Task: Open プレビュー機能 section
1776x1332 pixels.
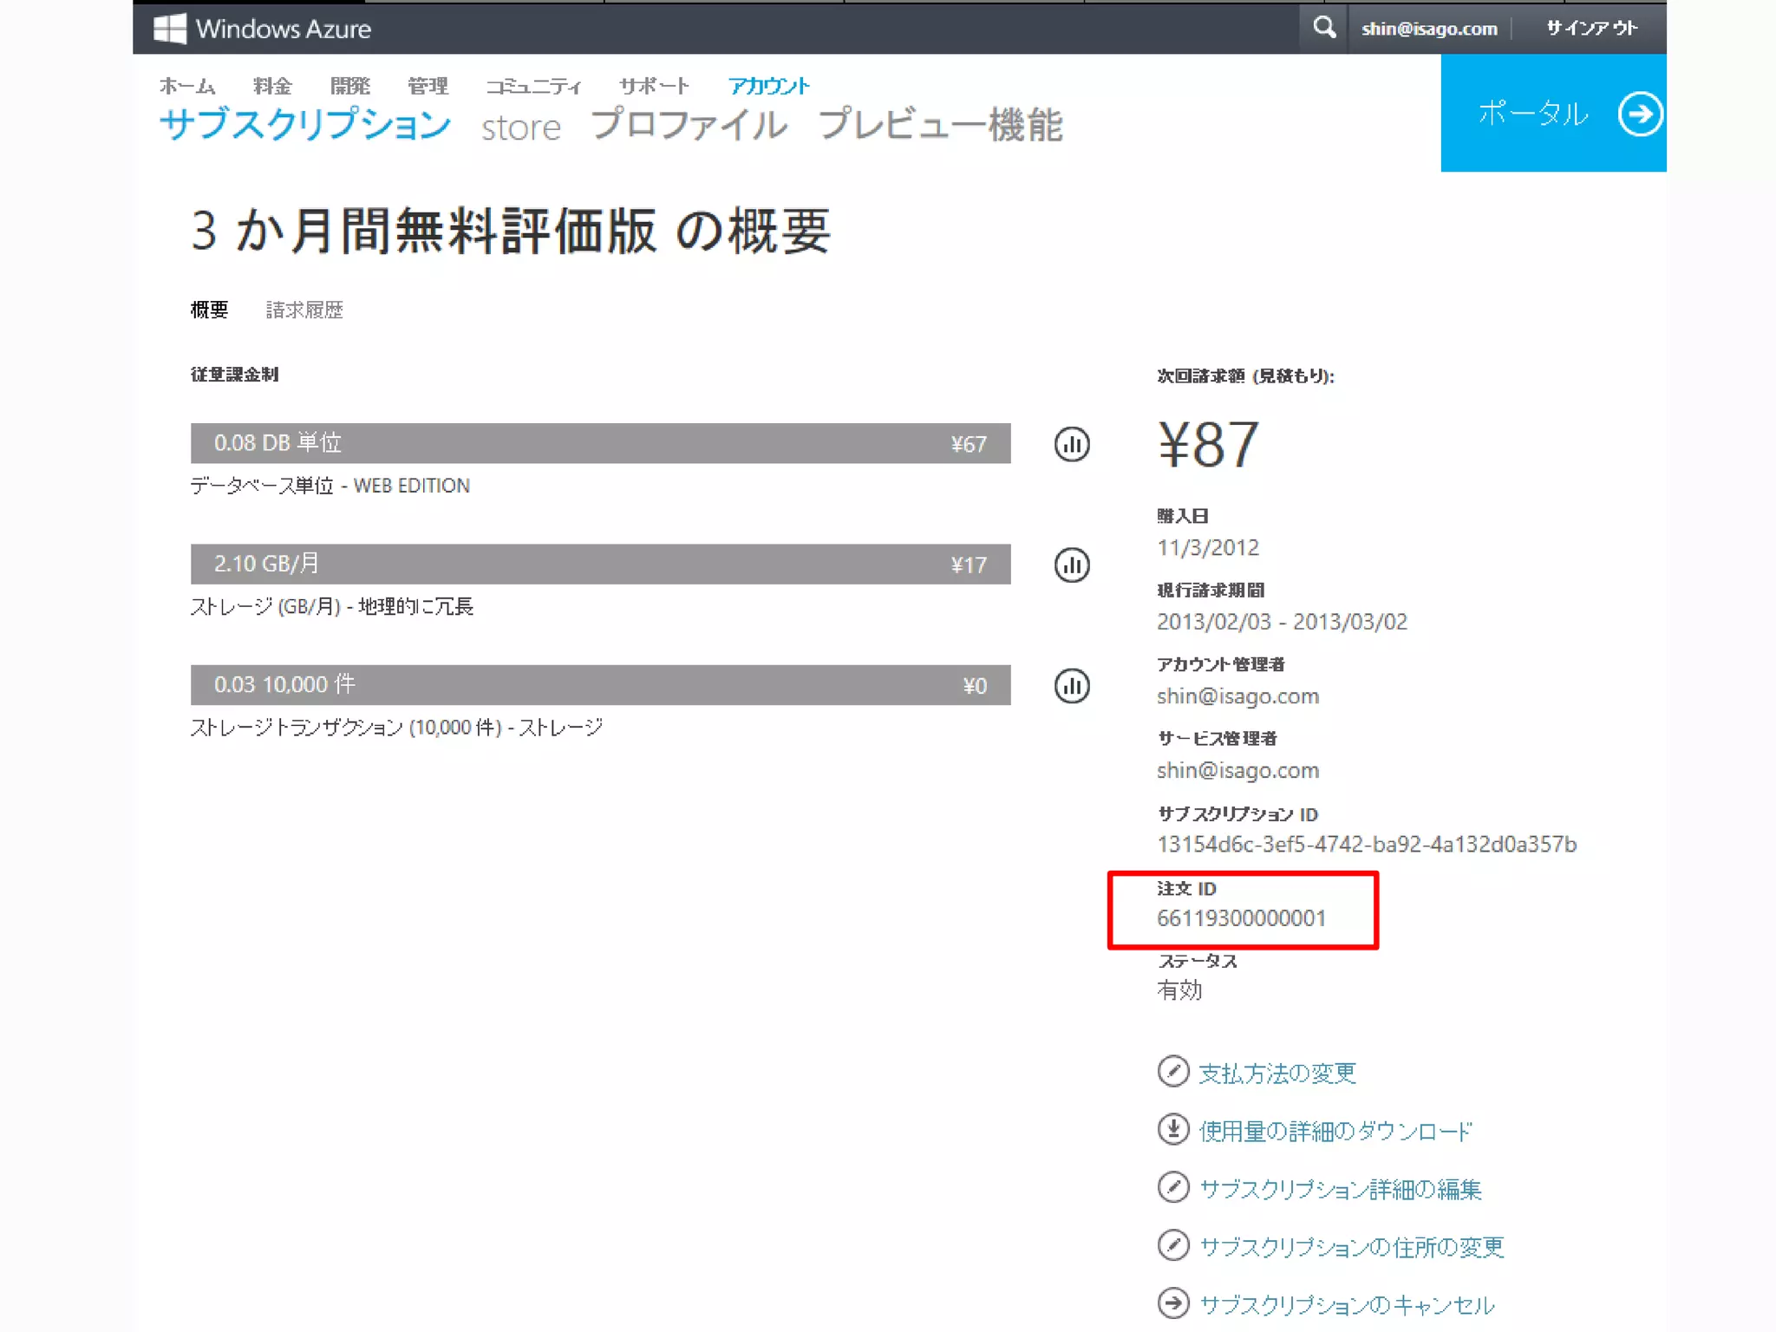Action: (x=940, y=126)
